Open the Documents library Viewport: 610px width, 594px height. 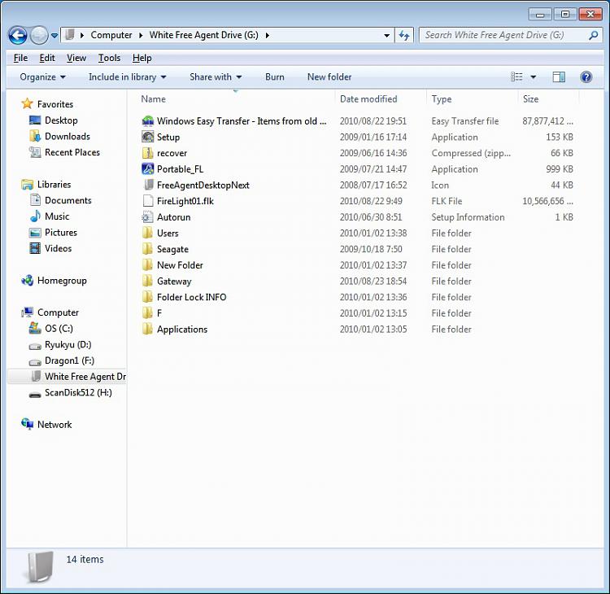68,200
